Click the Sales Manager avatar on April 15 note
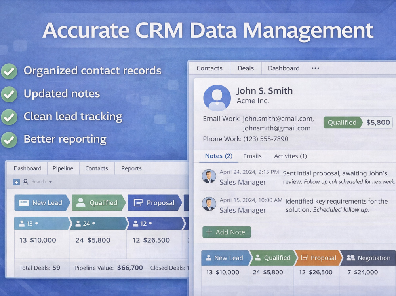The width and height of the screenshot is (396, 296). point(209,204)
